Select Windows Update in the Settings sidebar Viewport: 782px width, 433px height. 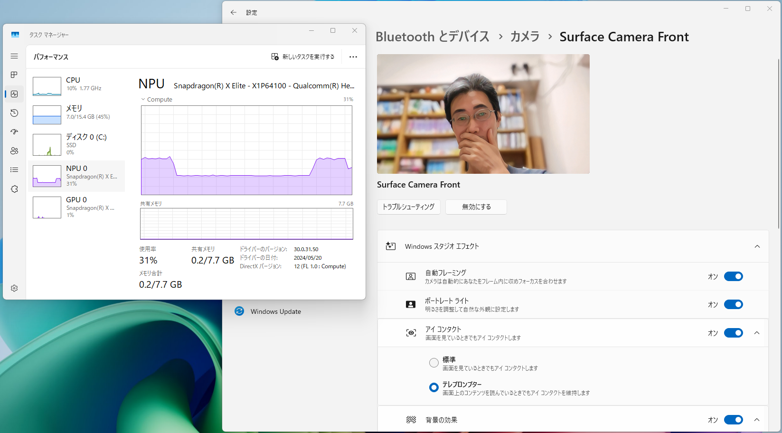[x=275, y=311]
